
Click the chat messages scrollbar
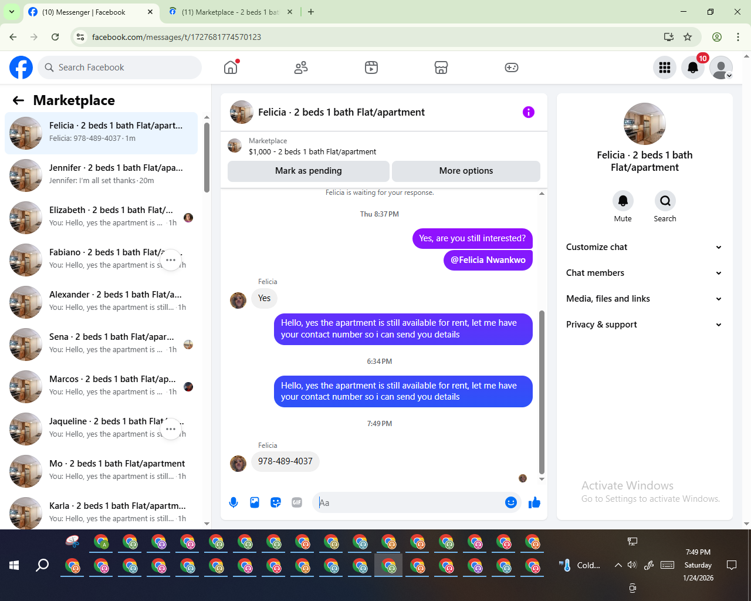(542, 392)
